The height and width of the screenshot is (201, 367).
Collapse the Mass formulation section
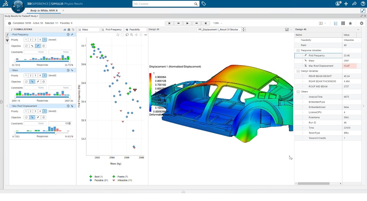(x=11, y=70)
